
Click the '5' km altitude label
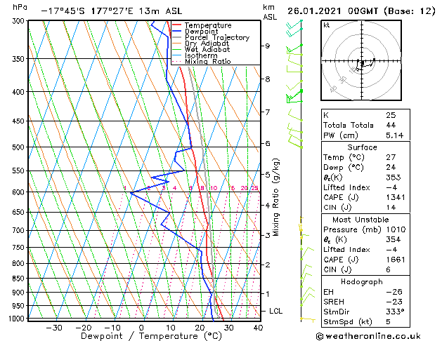267,175
